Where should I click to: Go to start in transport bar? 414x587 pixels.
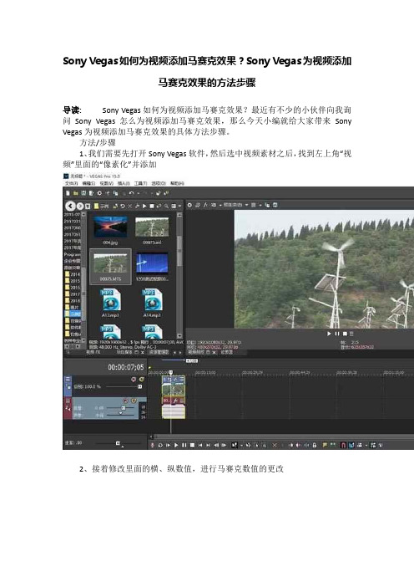[199, 445]
